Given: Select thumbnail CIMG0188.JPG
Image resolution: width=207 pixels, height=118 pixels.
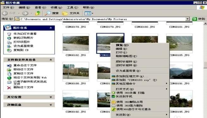Looking at the screenshot, I should [76, 72].
